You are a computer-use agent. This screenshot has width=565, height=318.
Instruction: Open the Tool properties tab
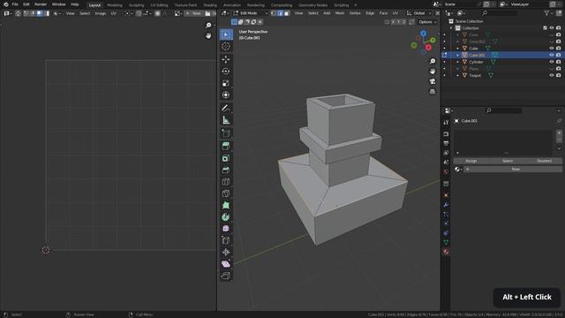[446, 122]
